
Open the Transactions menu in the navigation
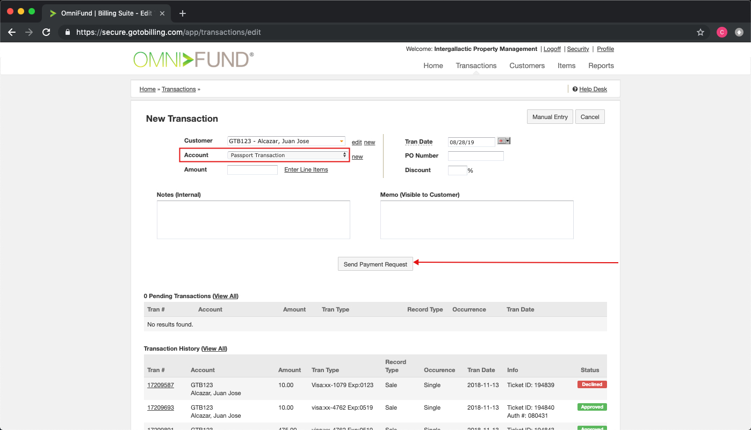click(476, 66)
